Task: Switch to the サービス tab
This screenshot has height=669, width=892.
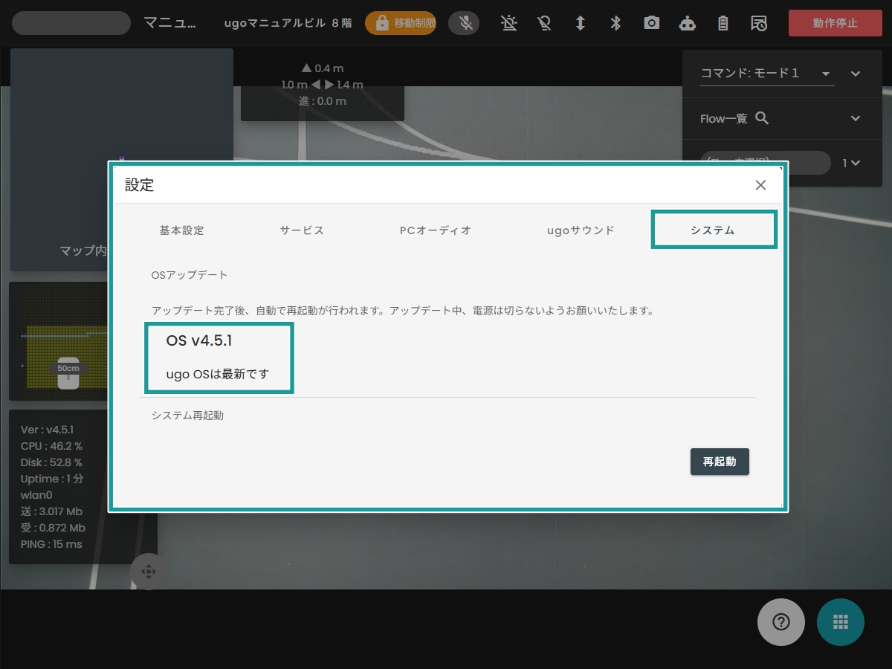Action: click(302, 230)
